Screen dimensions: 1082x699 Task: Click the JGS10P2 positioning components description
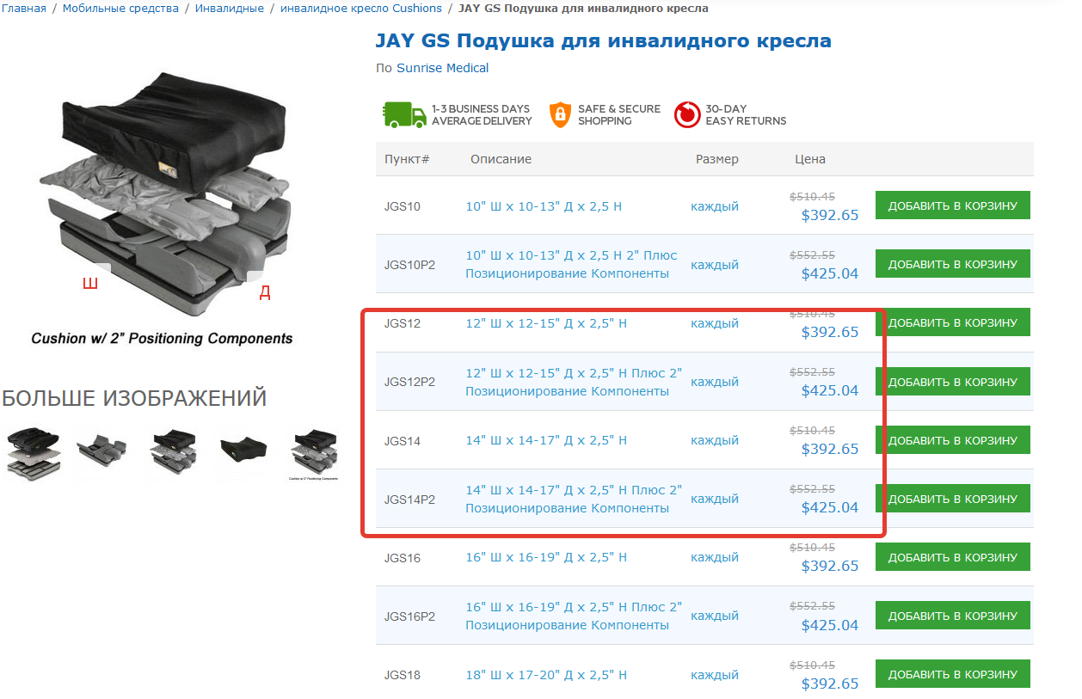point(571,265)
